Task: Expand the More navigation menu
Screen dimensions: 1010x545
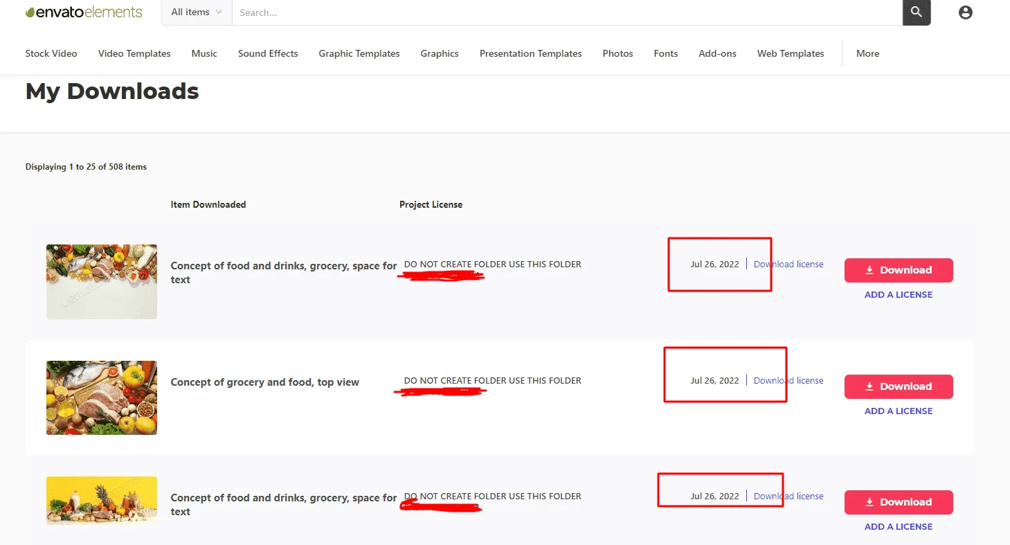Action: [x=867, y=53]
